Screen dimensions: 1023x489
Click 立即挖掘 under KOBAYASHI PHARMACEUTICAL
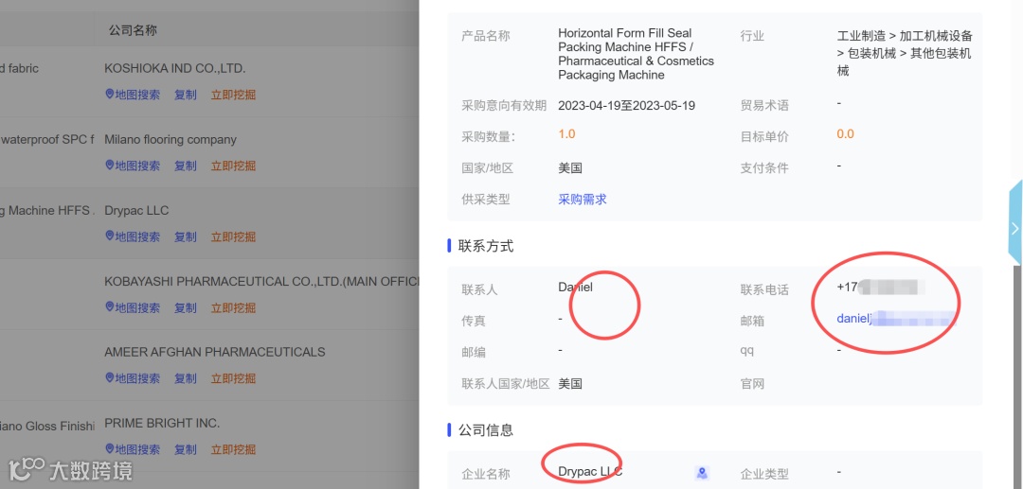click(x=233, y=307)
